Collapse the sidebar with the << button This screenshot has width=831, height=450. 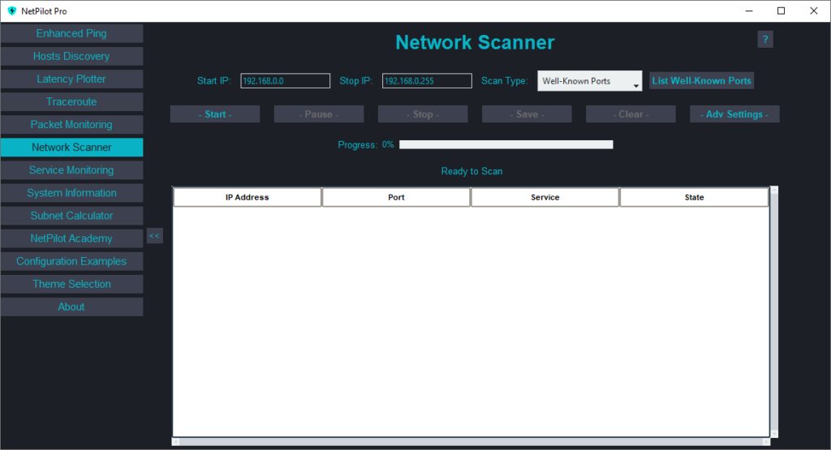tap(154, 236)
